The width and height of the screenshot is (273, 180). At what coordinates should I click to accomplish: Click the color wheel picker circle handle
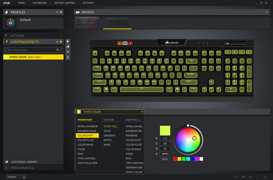[194, 138]
